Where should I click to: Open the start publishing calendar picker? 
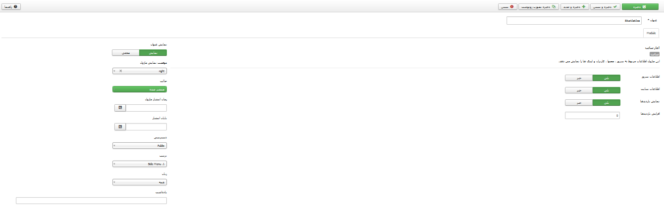(x=120, y=108)
